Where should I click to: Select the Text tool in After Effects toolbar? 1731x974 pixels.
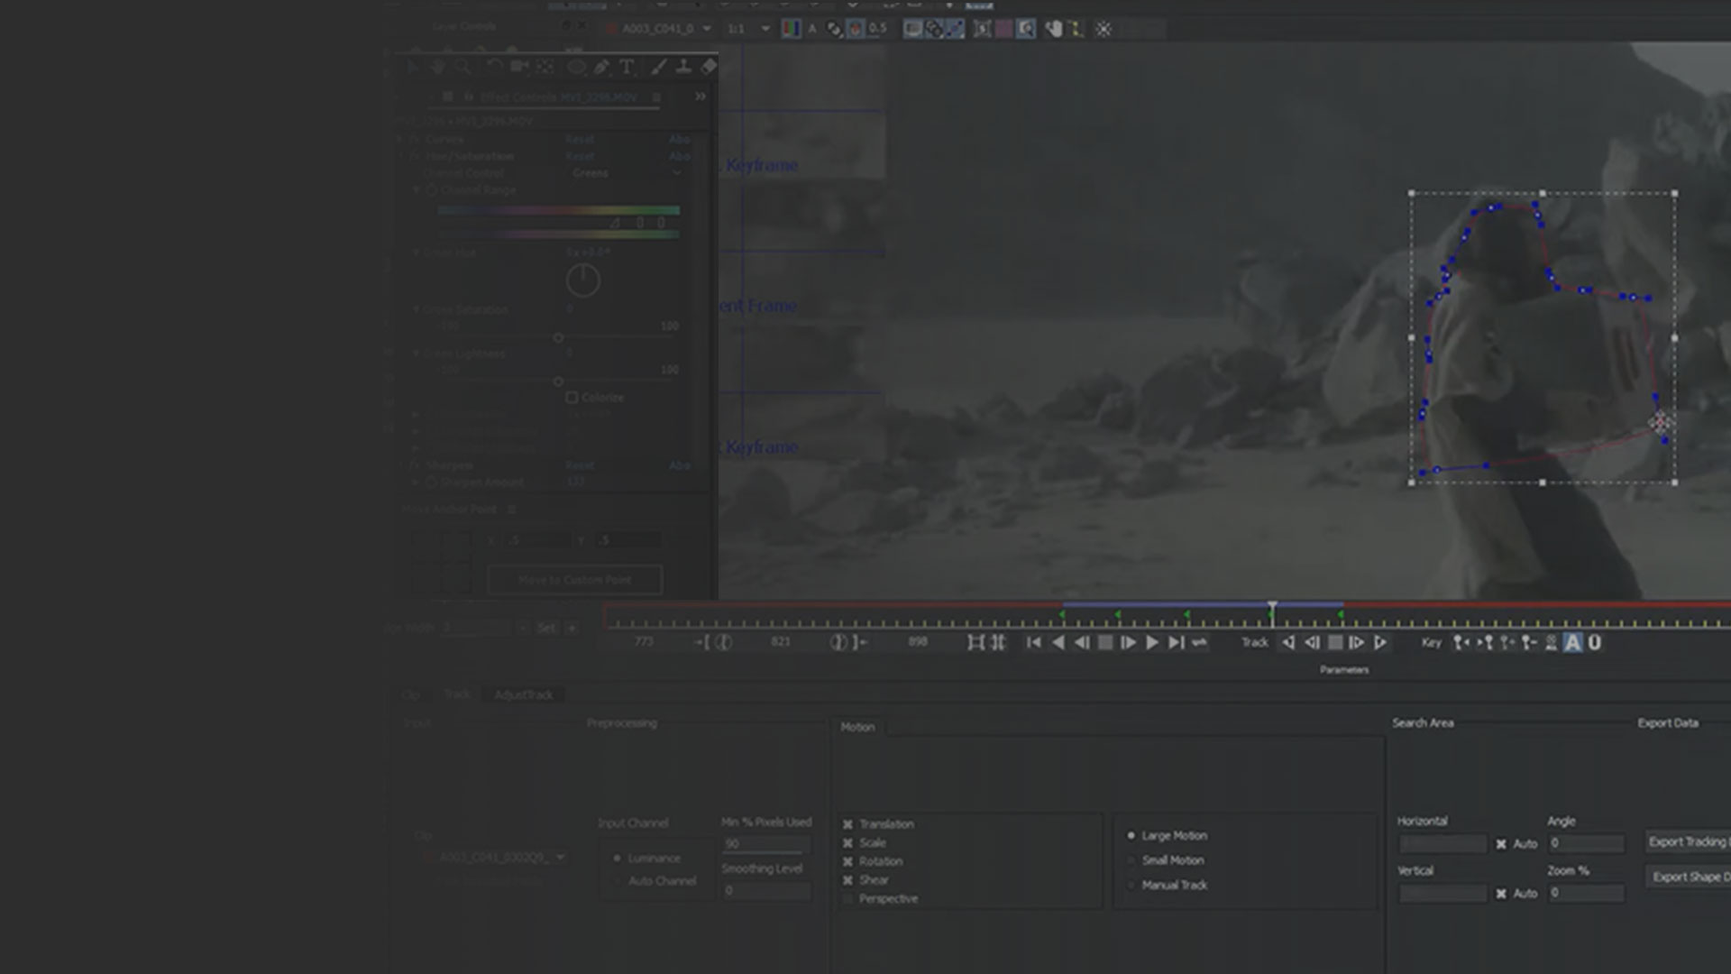click(627, 67)
